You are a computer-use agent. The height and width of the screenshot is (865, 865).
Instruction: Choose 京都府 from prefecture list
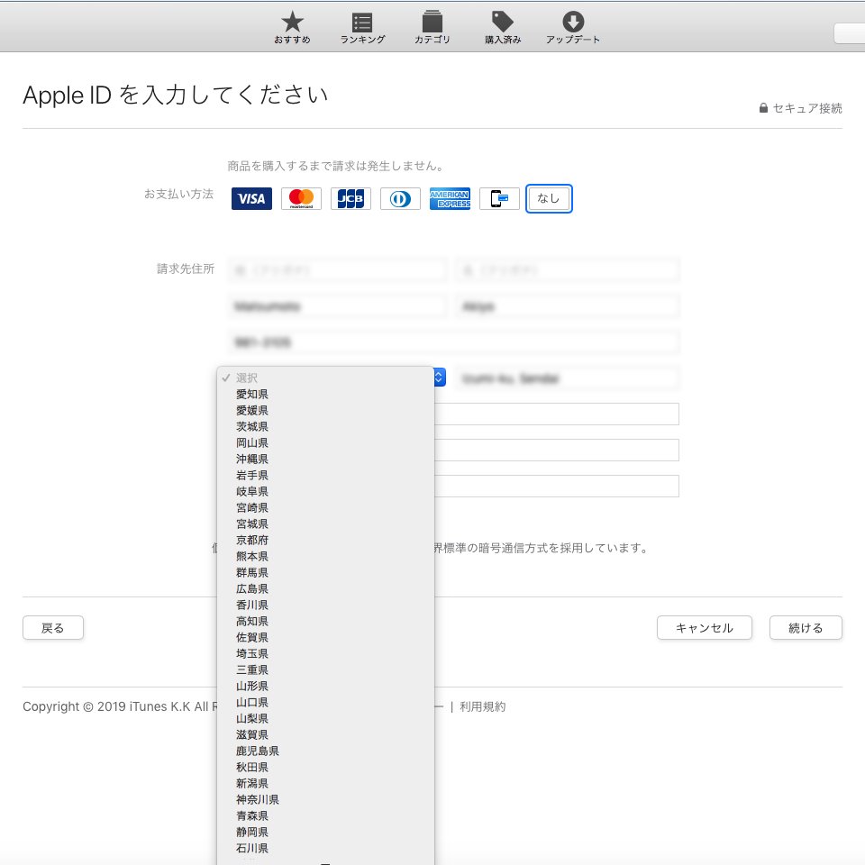(325, 540)
